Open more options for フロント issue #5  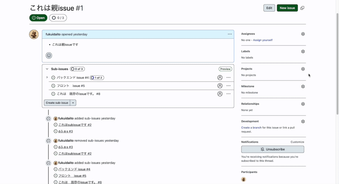click(228, 86)
